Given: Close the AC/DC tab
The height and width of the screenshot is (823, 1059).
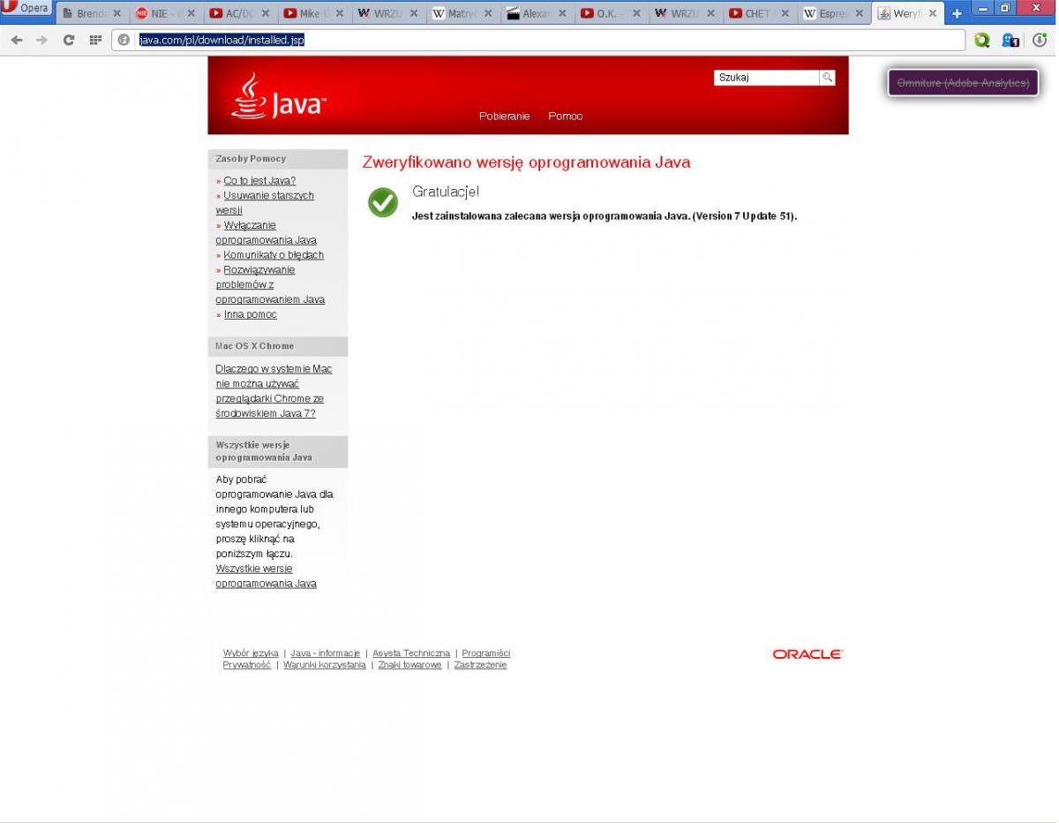Looking at the screenshot, I should (x=266, y=14).
